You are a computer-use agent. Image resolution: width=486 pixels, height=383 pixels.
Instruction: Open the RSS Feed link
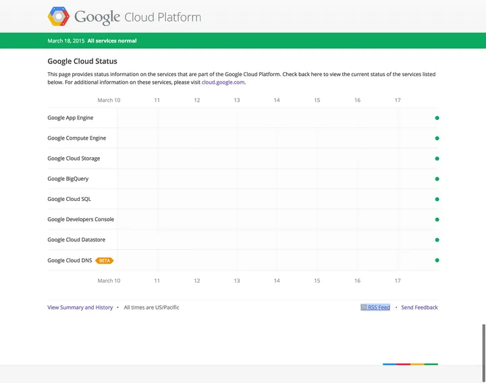(x=375, y=307)
